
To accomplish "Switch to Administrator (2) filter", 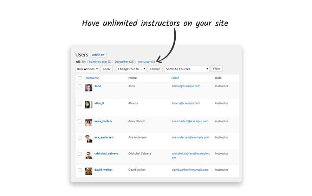I will click(100, 62).
